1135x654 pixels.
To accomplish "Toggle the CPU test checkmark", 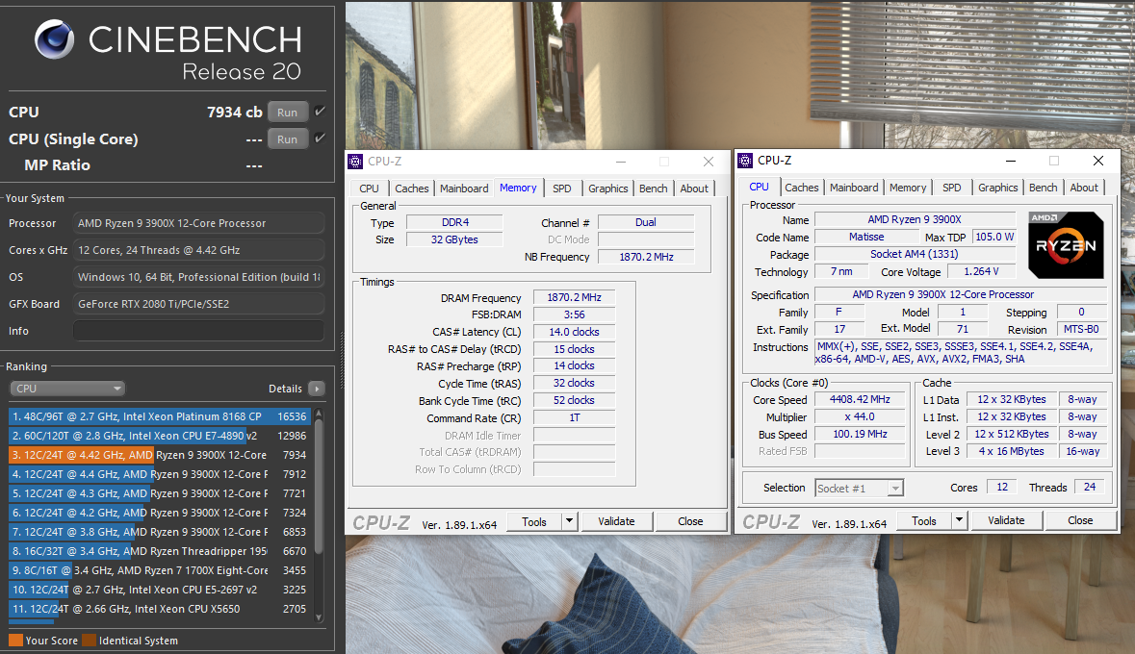I will [x=320, y=112].
